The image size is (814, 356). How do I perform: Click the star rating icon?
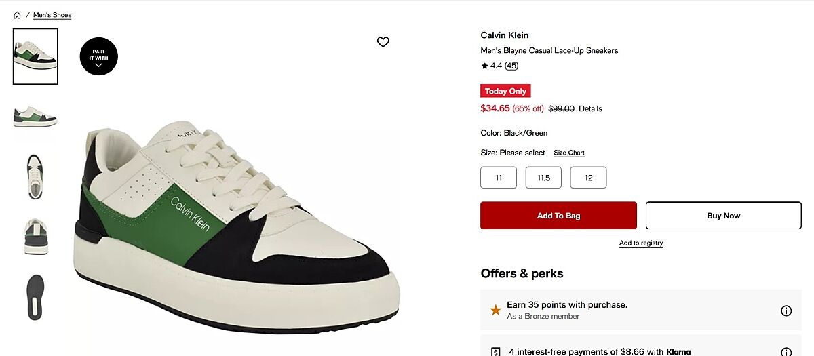point(484,66)
